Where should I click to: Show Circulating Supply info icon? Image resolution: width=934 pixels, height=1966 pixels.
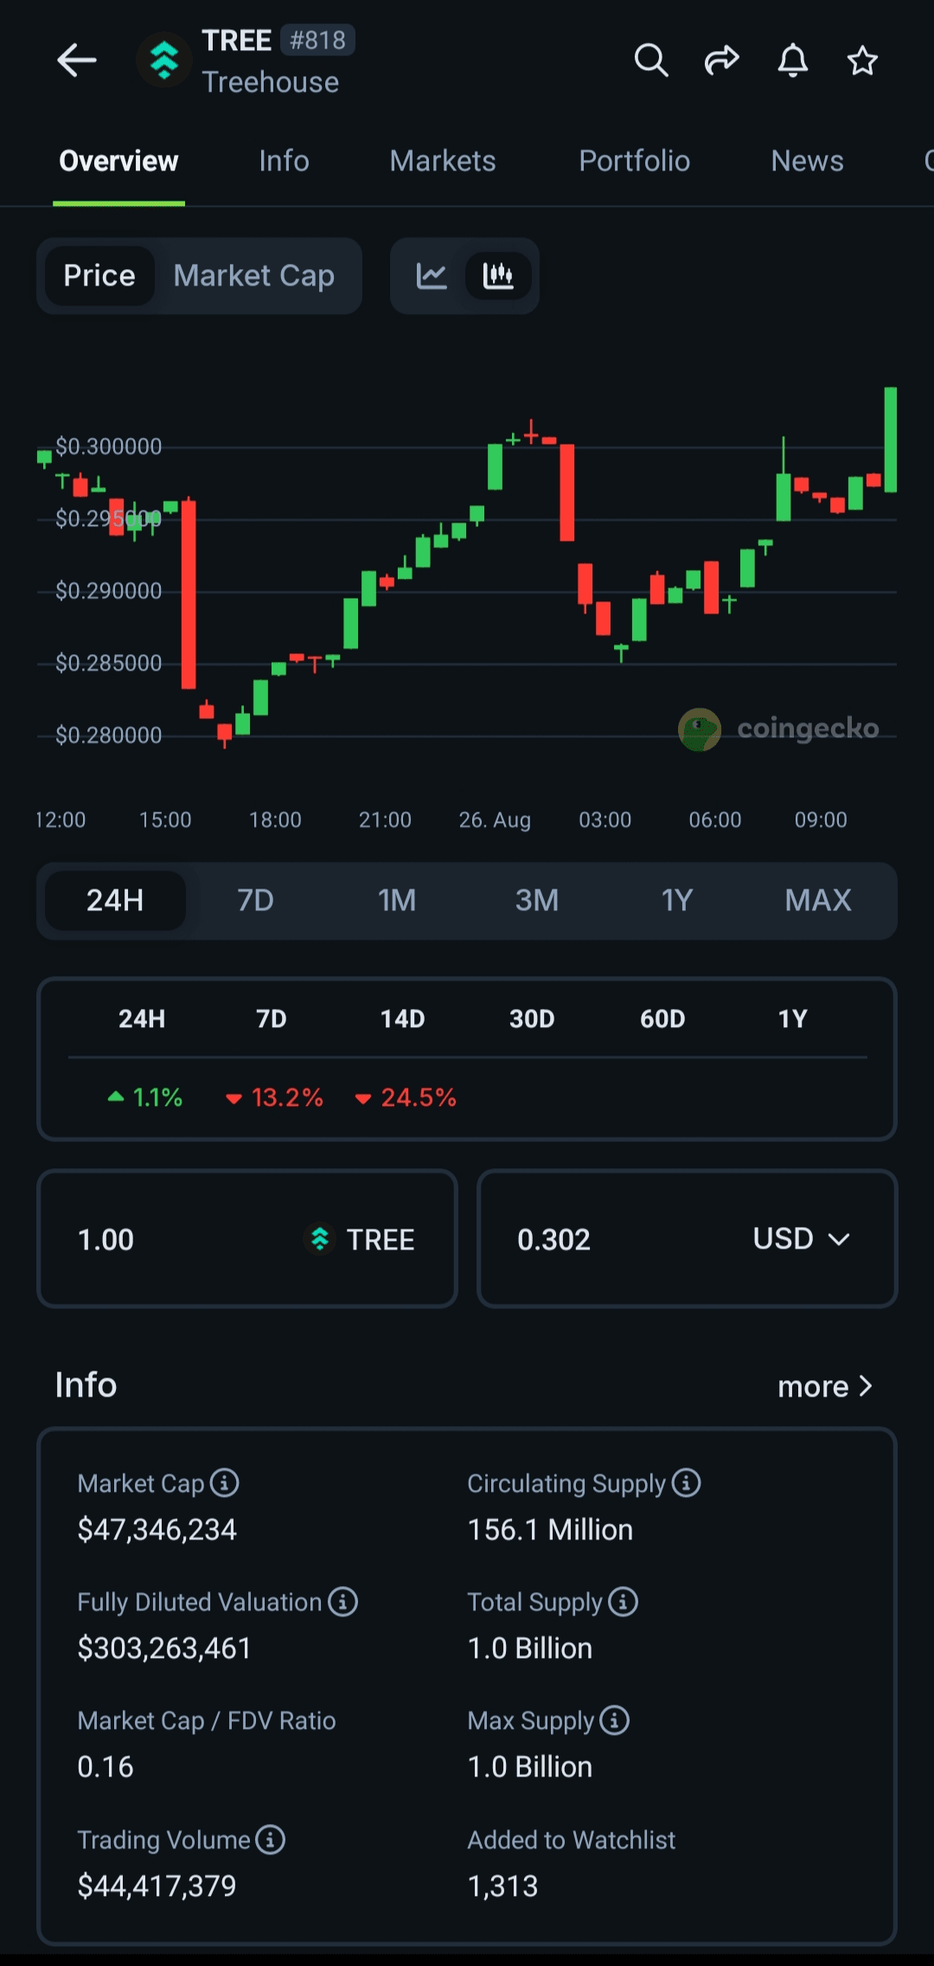point(687,1482)
